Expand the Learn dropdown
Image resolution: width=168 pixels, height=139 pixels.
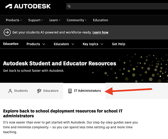55,20
